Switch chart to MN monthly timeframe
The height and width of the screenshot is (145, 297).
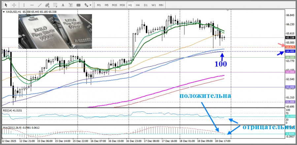click(161, 5)
